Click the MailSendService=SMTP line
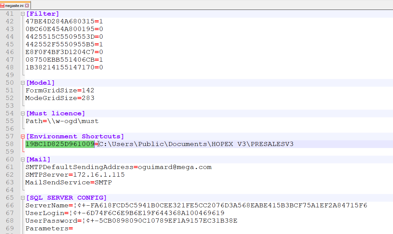Viewport: 393px width, 234px height. 68,182
